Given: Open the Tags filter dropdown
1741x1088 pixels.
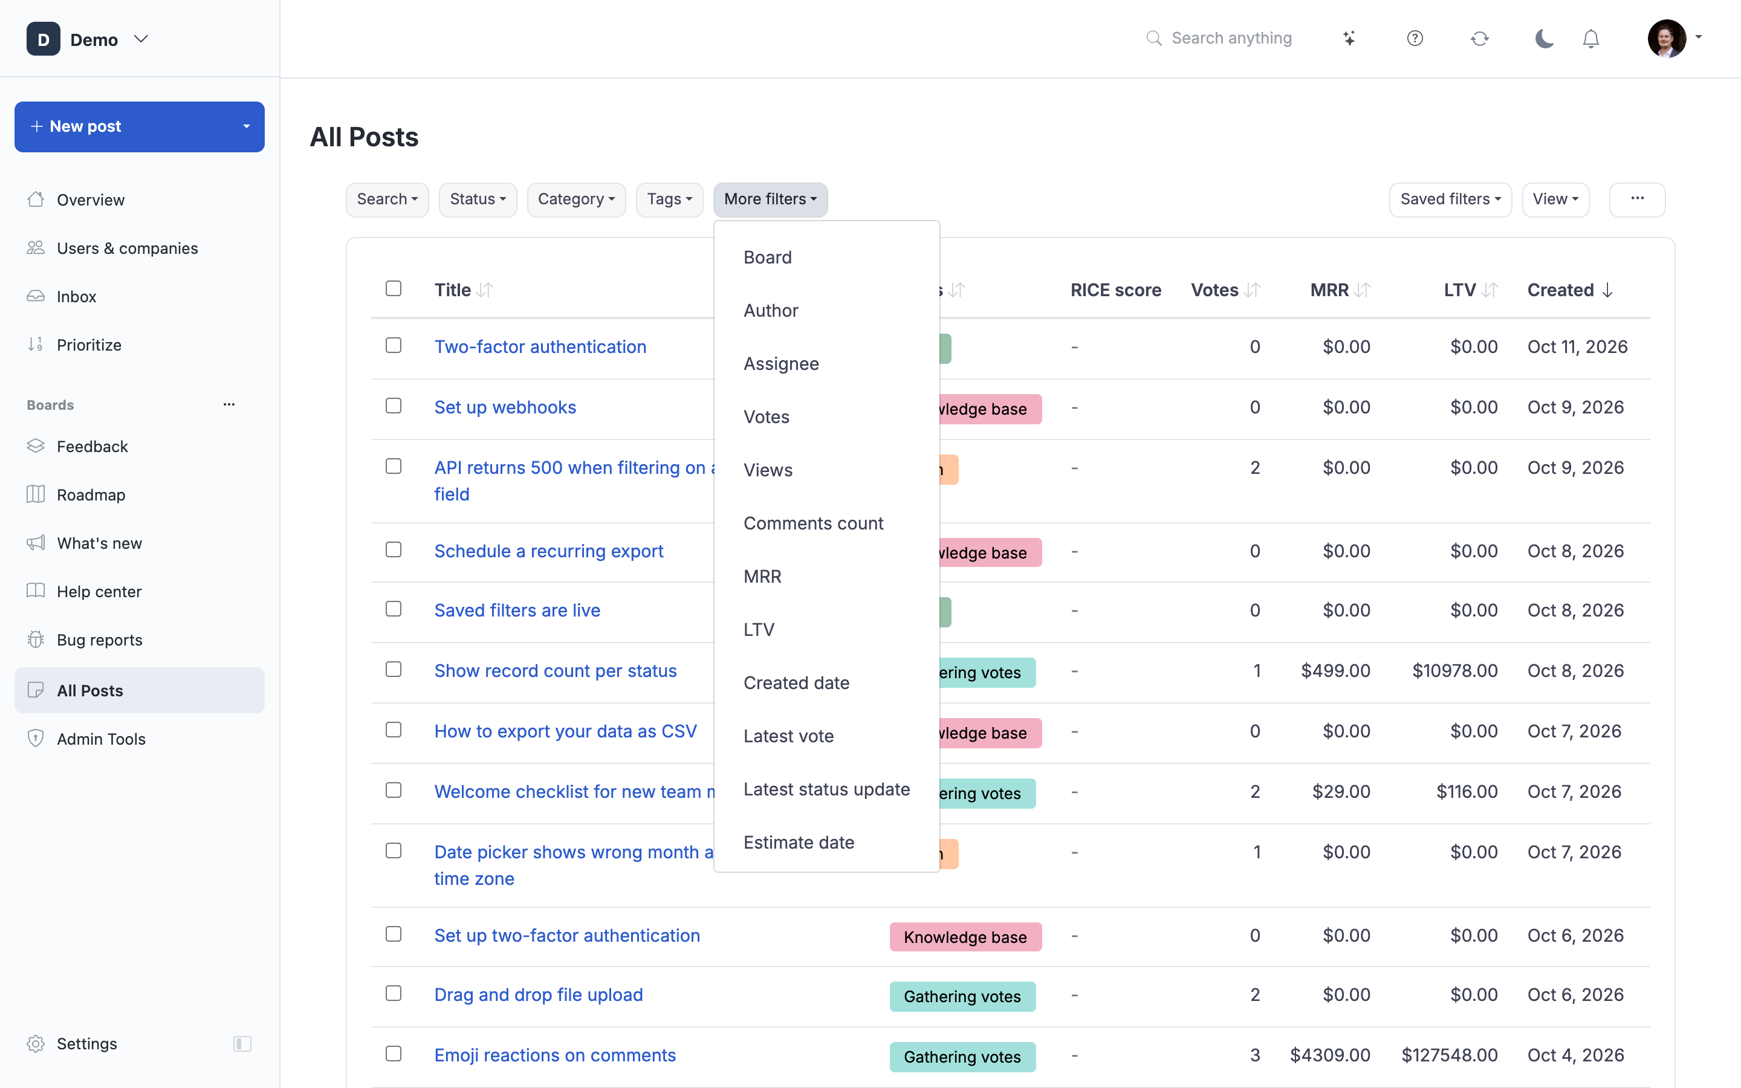Looking at the screenshot, I should click(669, 199).
